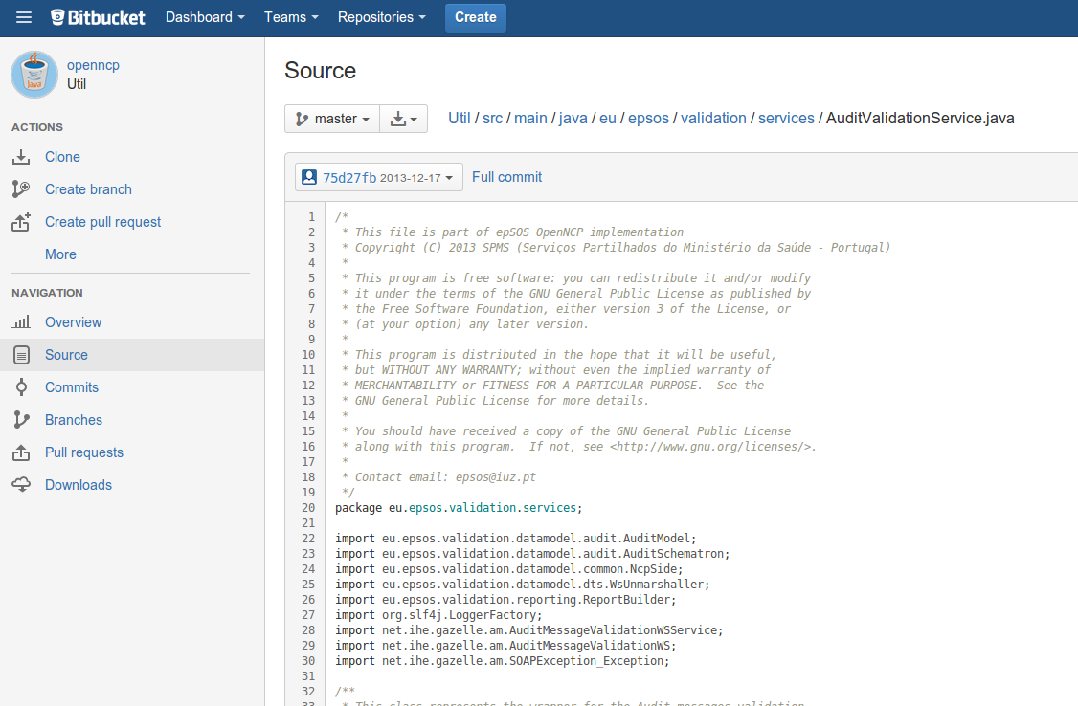Screen dimensions: 1078x706
Task: Navigate to Util breadcrumb
Action: (460, 118)
